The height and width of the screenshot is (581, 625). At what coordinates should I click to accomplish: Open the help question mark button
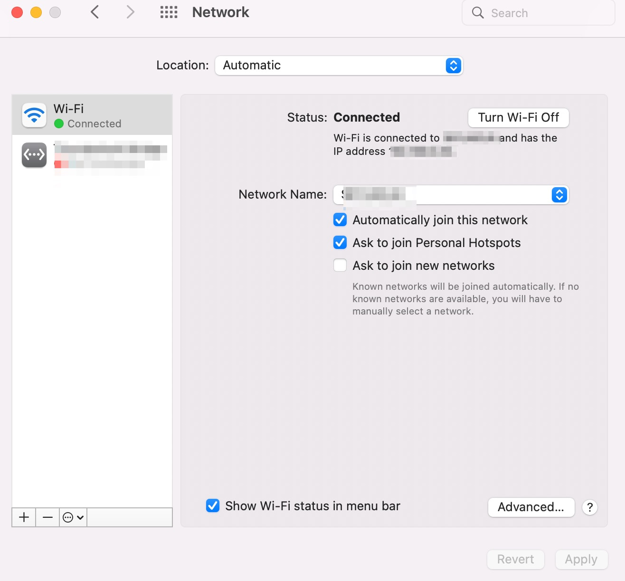pos(589,507)
